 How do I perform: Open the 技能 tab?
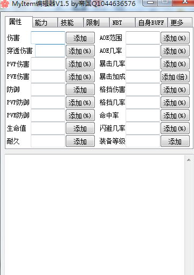[x=71, y=23]
